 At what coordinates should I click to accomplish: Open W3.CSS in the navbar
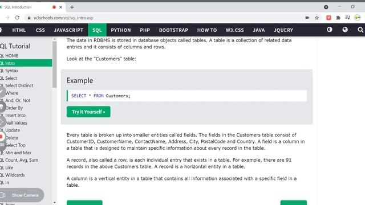pos(234,30)
